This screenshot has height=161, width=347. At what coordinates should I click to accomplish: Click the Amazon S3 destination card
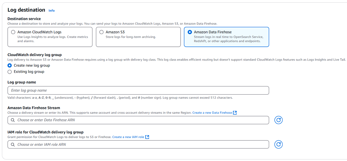click(x=138, y=37)
